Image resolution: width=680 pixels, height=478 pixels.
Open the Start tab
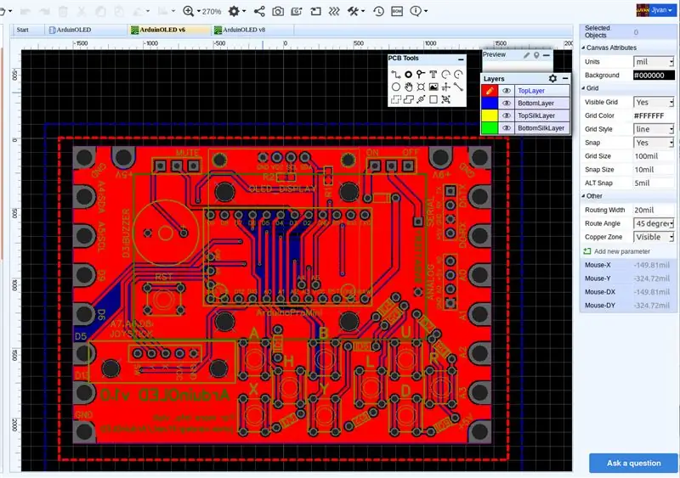pyautogui.click(x=23, y=30)
